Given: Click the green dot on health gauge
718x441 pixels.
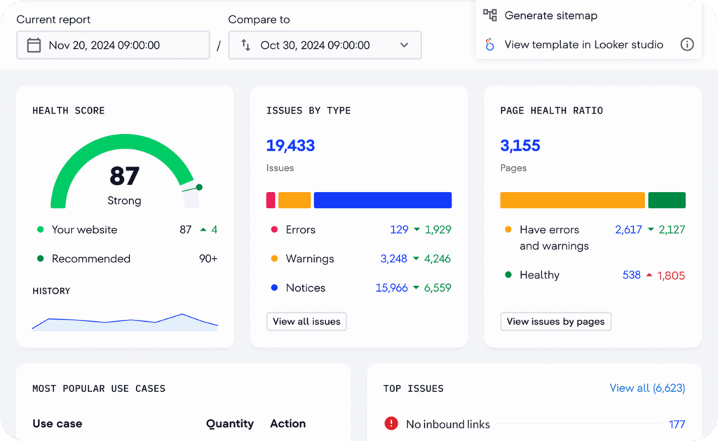Looking at the screenshot, I should tap(199, 187).
